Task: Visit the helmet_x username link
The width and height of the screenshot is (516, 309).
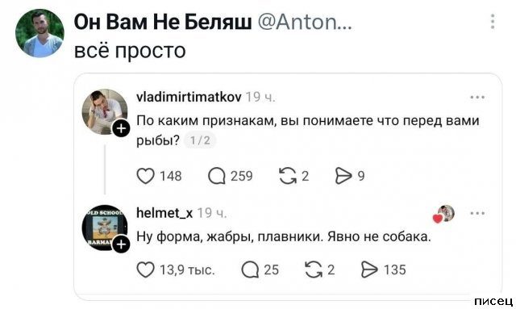Action: point(164,213)
